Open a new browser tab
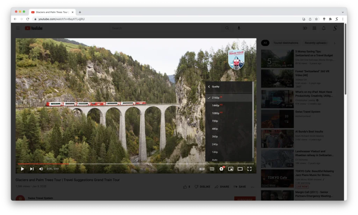Viewport: 358px width, 215px height. (x=80, y=12)
